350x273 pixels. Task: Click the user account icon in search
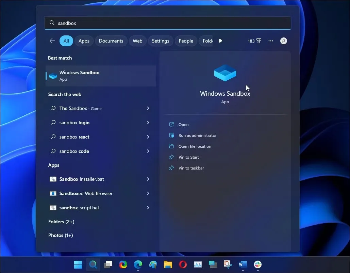point(283,41)
